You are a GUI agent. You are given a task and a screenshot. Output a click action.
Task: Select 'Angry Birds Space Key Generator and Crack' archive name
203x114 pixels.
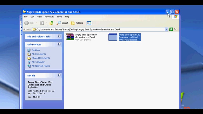pyautogui.click(x=86, y=36)
